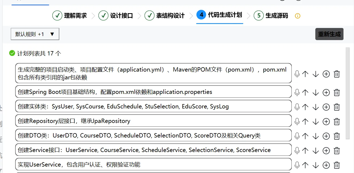The width and height of the screenshot is (354, 173).
Task: Move the SysUser entity row up
Action: pos(305,107)
